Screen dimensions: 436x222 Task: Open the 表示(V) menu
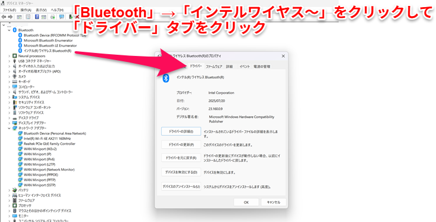tap(41, 10)
